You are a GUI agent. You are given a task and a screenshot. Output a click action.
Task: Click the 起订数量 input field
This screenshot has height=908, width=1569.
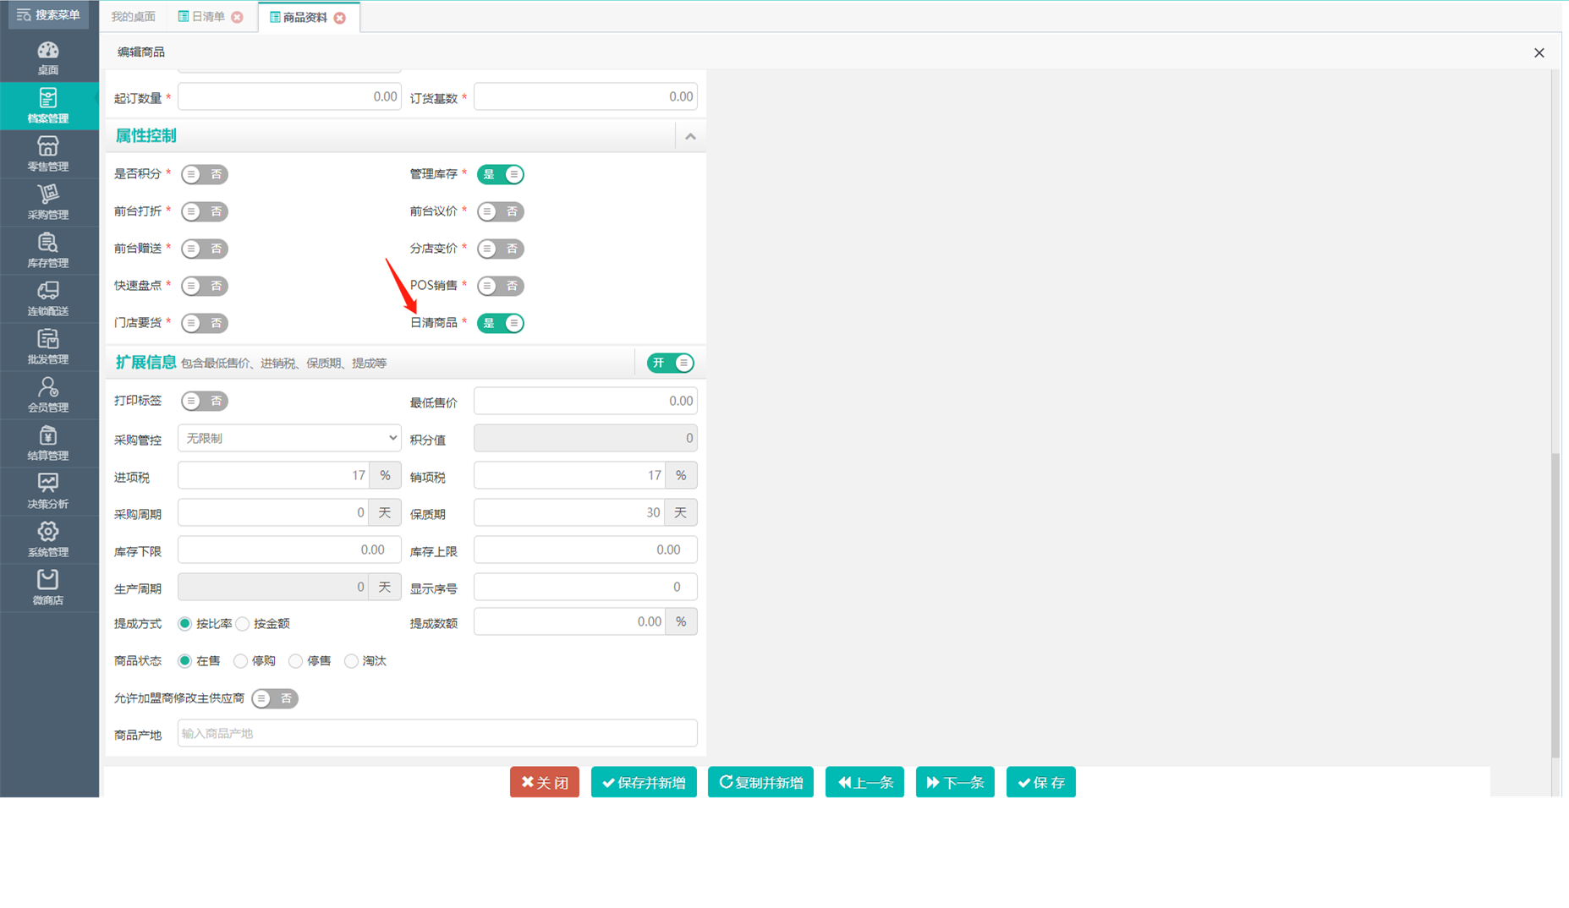click(289, 96)
